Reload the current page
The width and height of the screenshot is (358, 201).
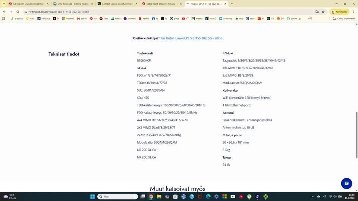click(x=18, y=12)
